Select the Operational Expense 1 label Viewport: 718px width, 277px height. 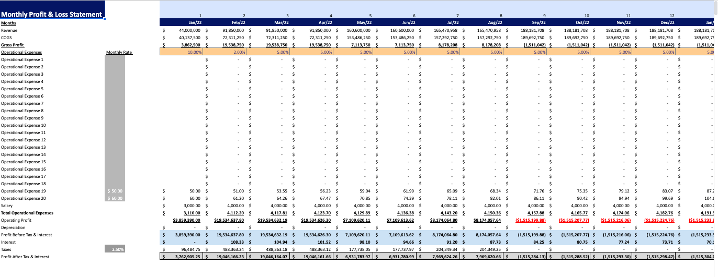pos(22,59)
